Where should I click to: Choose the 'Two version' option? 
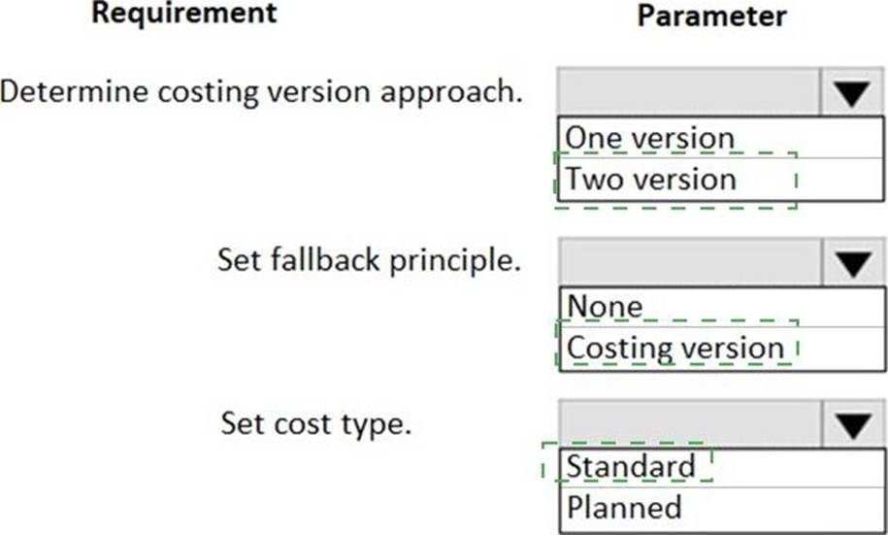[x=720, y=180]
